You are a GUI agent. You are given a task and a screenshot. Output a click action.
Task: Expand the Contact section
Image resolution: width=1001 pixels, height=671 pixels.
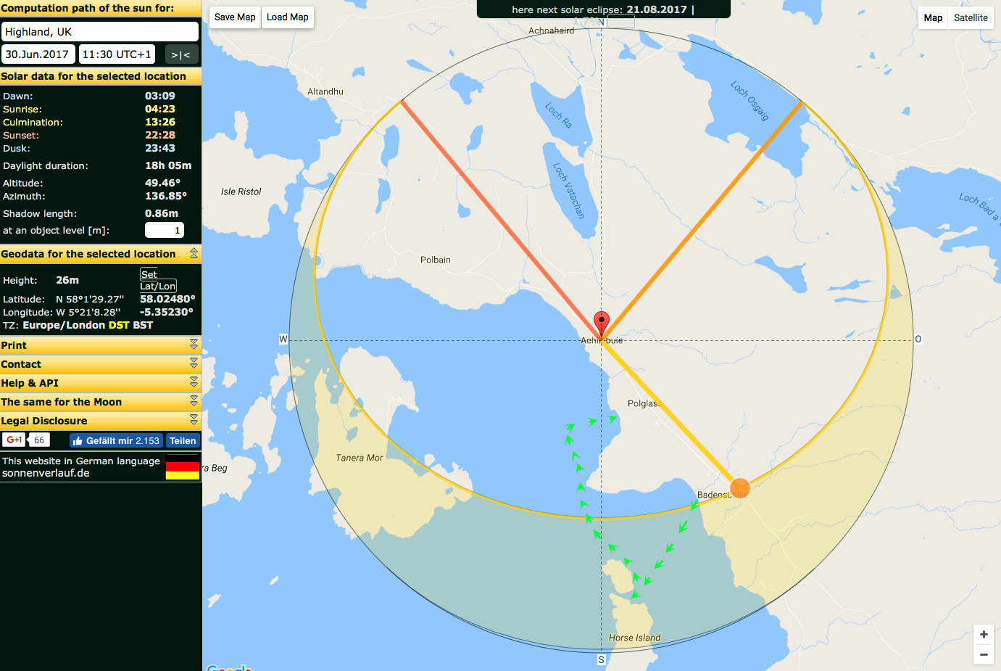194,363
